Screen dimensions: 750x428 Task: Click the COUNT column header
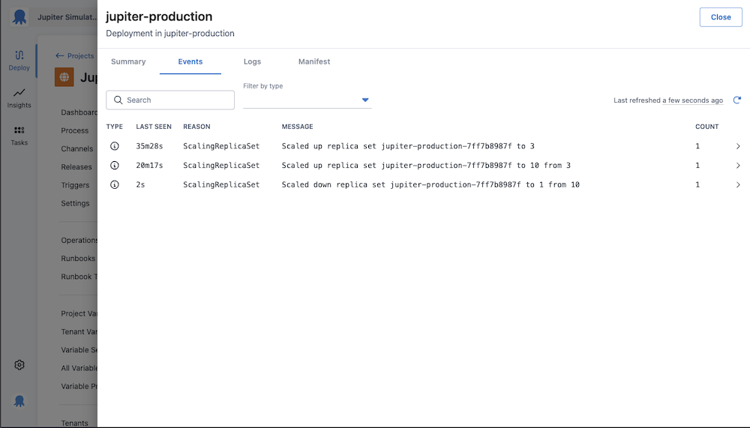707,127
